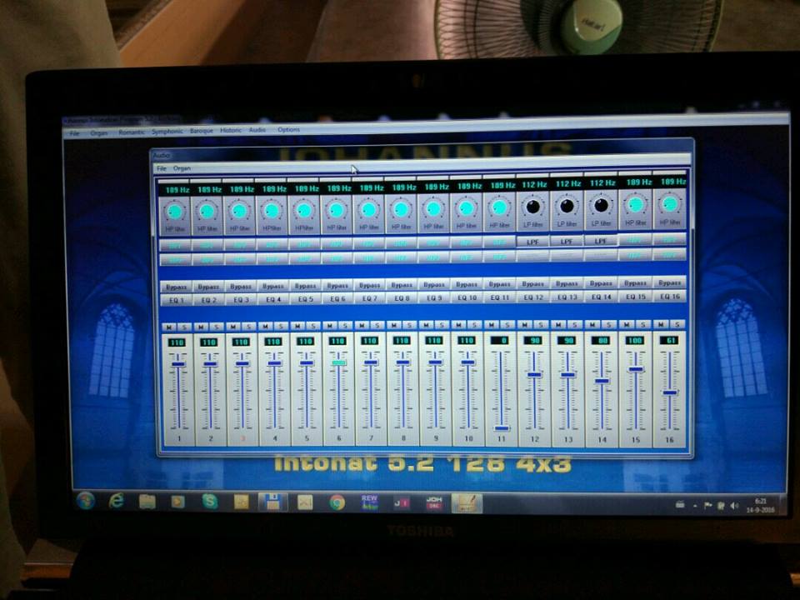
Task: Open the Windows Start menu
Action: tap(85, 501)
